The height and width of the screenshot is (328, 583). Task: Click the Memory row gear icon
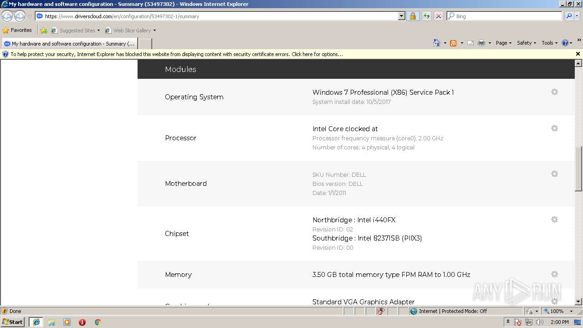pyautogui.click(x=554, y=274)
